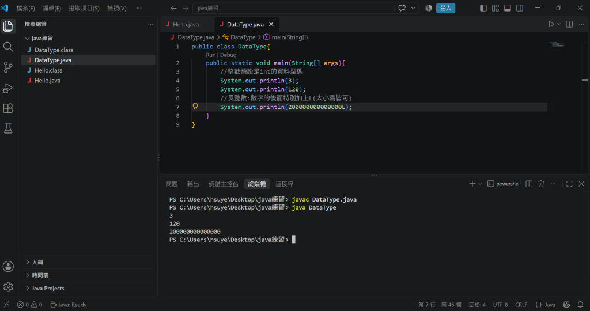Open the Copilot chat icon in title bar

[x=402, y=8]
